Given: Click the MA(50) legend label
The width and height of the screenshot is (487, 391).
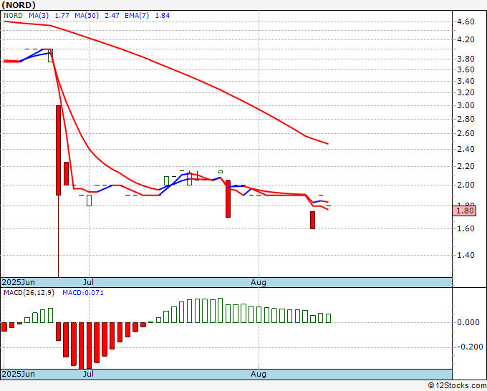Looking at the screenshot, I should pyautogui.click(x=87, y=16).
